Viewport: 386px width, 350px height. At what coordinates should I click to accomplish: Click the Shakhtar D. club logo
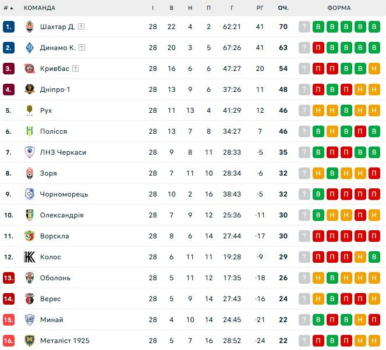[30, 27]
